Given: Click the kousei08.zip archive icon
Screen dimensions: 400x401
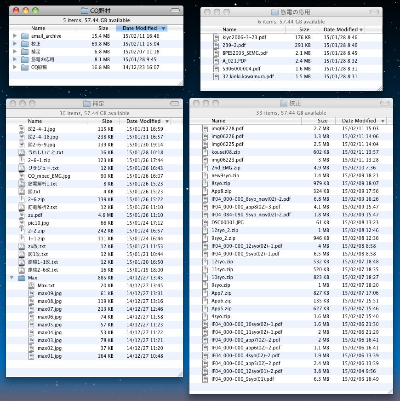Looking at the screenshot, I should (x=205, y=152).
